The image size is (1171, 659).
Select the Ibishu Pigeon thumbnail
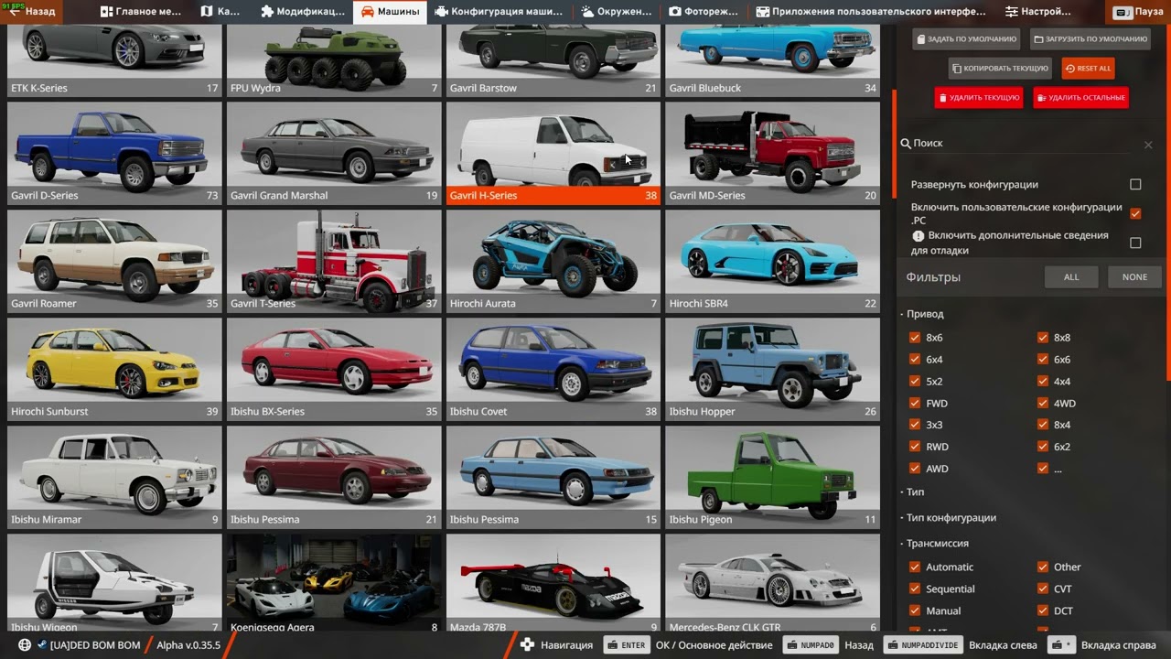click(773, 477)
